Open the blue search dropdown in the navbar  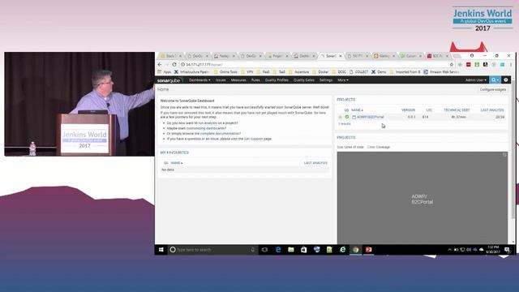[x=495, y=79]
